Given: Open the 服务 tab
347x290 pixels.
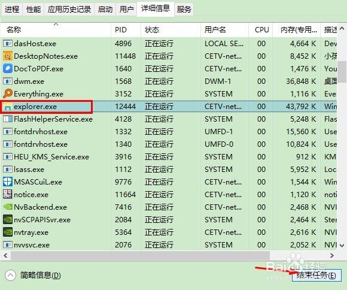Looking at the screenshot, I should click(184, 10).
